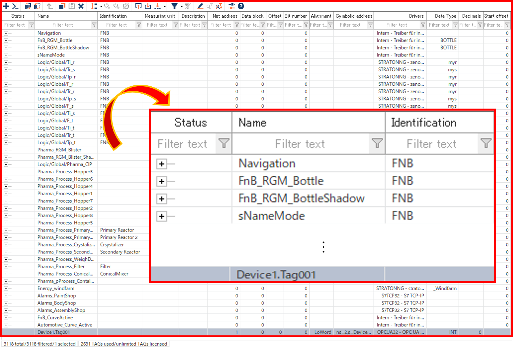Click the Name column filter text field
513x348 pixels.
63,25
